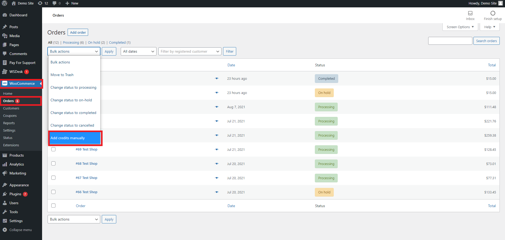Open the Comments sidebar icon
Viewport: 505px width, 240px height.
tap(5, 54)
